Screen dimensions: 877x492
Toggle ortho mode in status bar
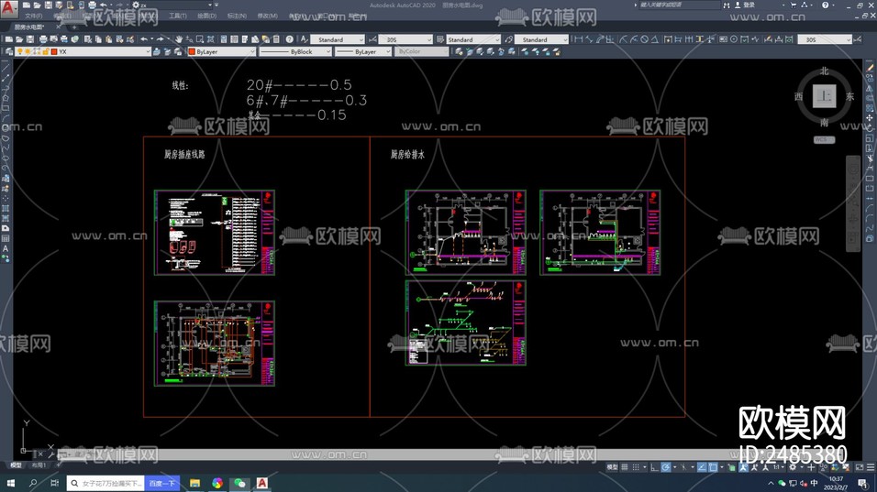654,467
